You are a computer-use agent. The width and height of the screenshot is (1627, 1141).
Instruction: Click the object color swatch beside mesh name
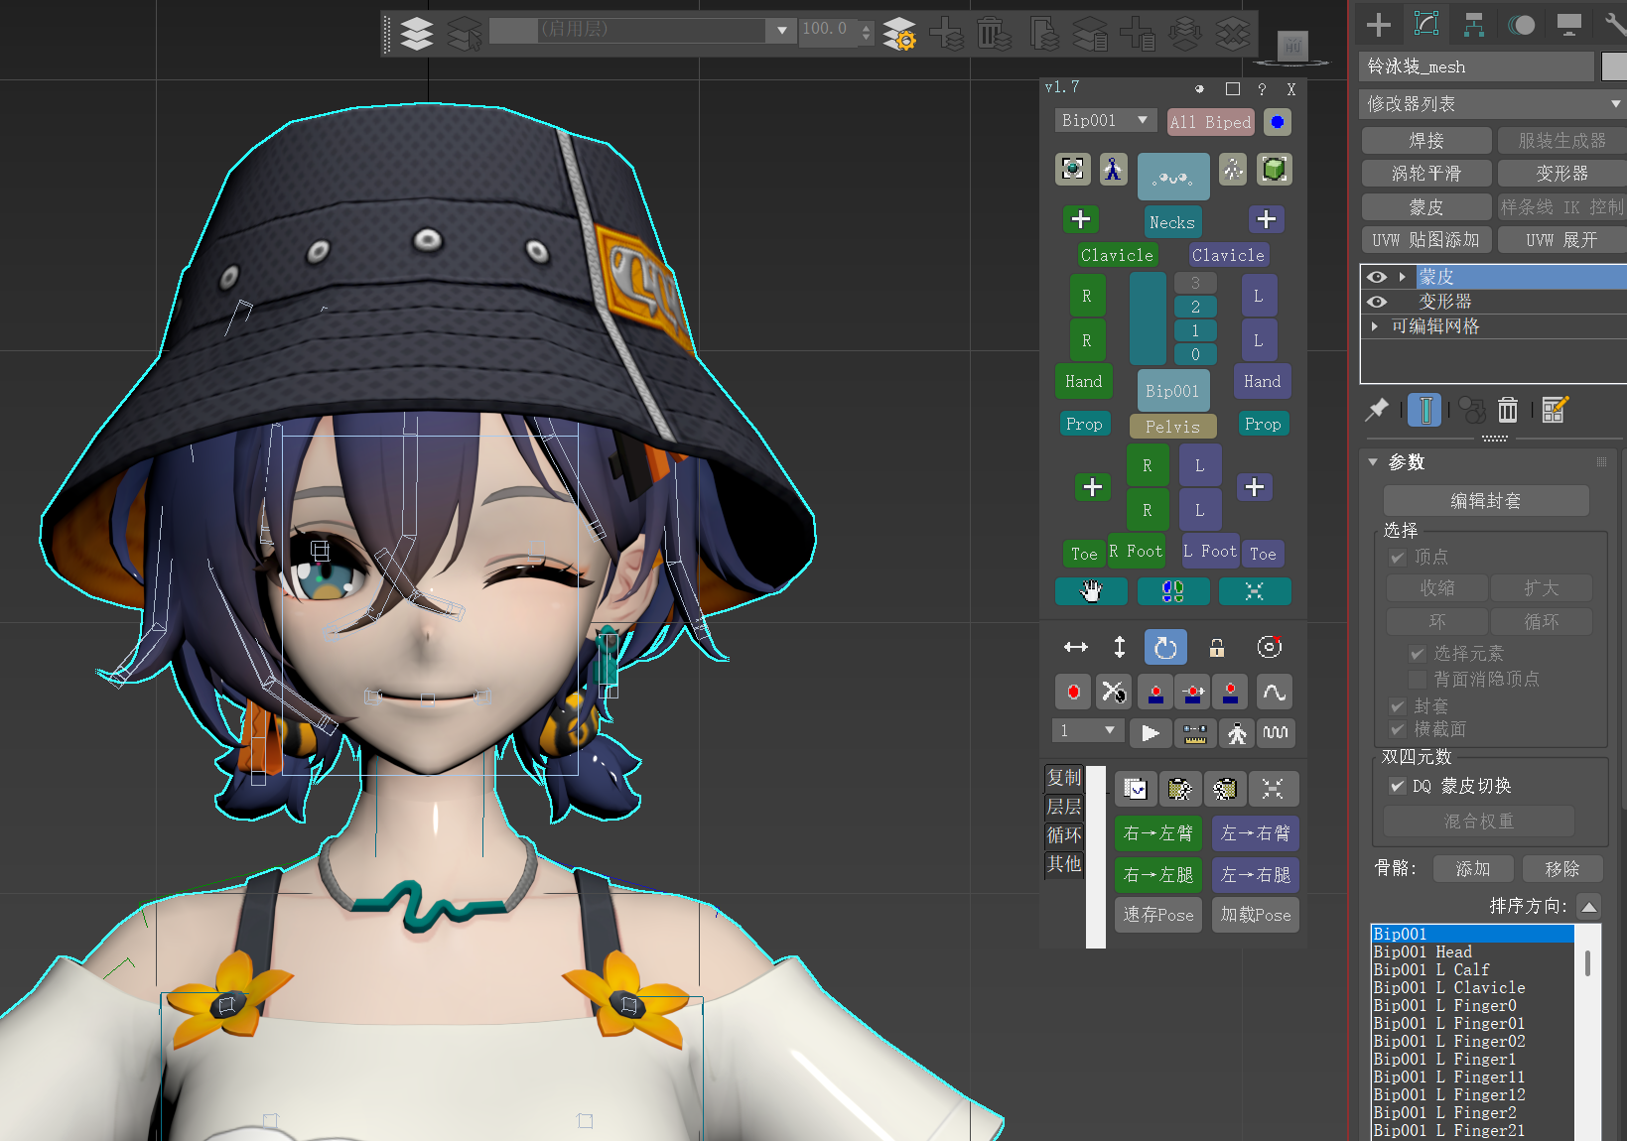pyautogui.click(x=1614, y=66)
